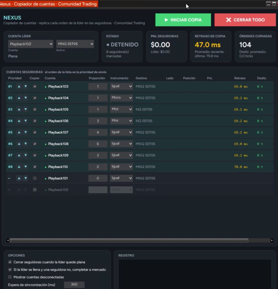Open Instrumento dropdown for Playback103
Viewport: 278px width, 289px height.
point(121,86)
